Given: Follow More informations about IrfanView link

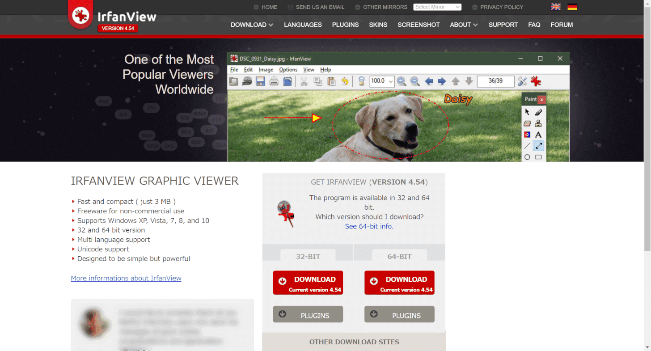Looking at the screenshot, I should [x=126, y=278].
